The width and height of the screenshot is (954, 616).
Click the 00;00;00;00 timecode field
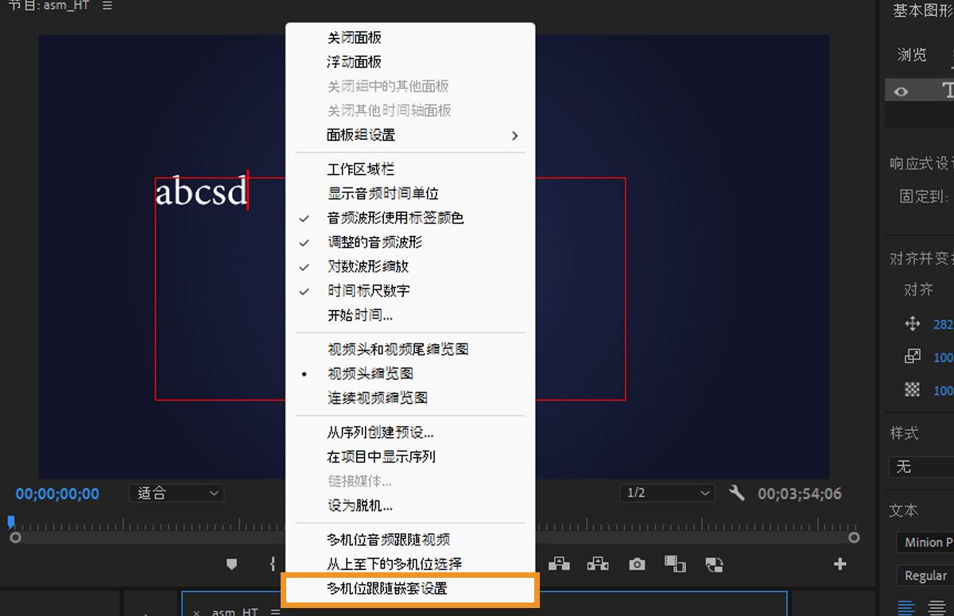coord(56,493)
